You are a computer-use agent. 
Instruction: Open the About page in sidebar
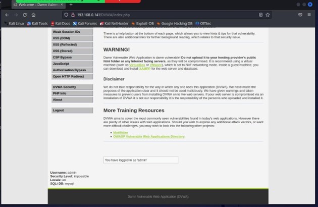[x=72, y=99]
